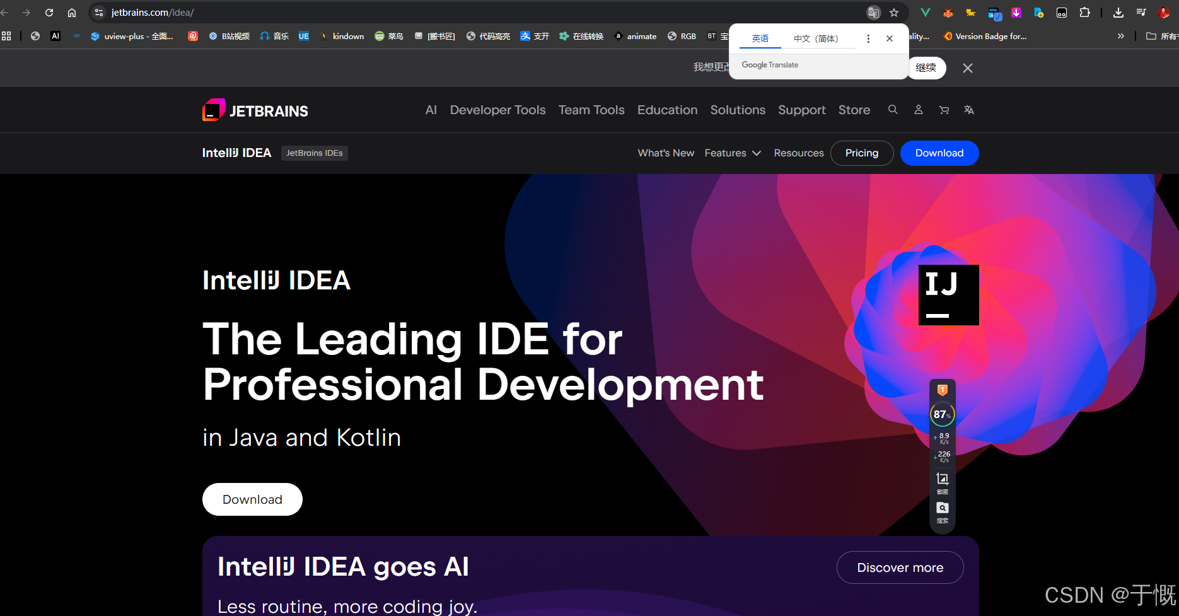This screenshot has width=1179, height=616.
Task: Open the JetBrains account profile icon
Action: 919,110
